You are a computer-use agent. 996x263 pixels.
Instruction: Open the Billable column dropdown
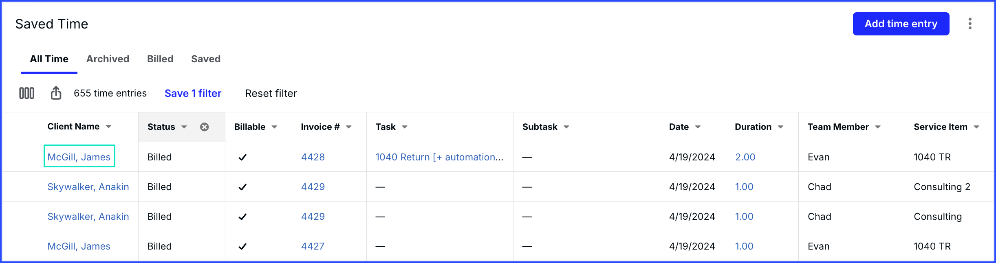click(x=275, y=127)
